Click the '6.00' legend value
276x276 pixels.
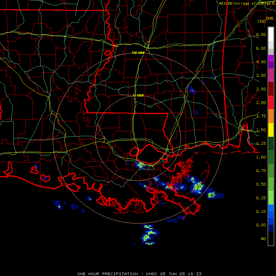(x=261, y=48)
